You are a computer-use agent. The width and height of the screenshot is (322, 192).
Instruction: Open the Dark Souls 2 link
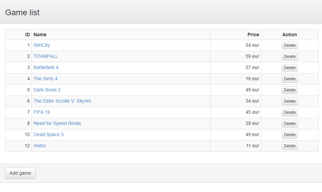pos(47,90)
